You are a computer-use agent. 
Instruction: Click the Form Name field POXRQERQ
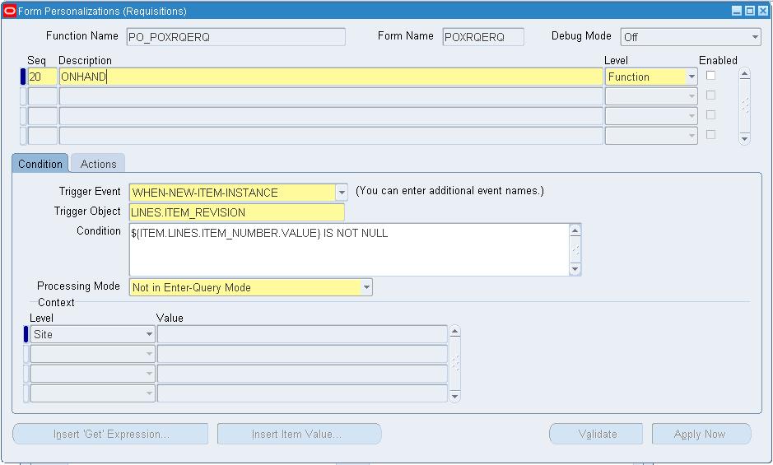[483, 37]
